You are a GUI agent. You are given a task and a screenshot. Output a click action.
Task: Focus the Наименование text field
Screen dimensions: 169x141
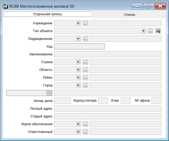pos(107,54)
